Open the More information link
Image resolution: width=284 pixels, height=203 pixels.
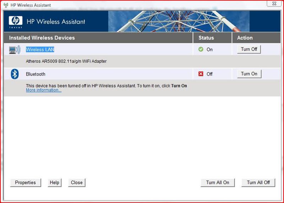pyautogui.click(x=44, y=90)
